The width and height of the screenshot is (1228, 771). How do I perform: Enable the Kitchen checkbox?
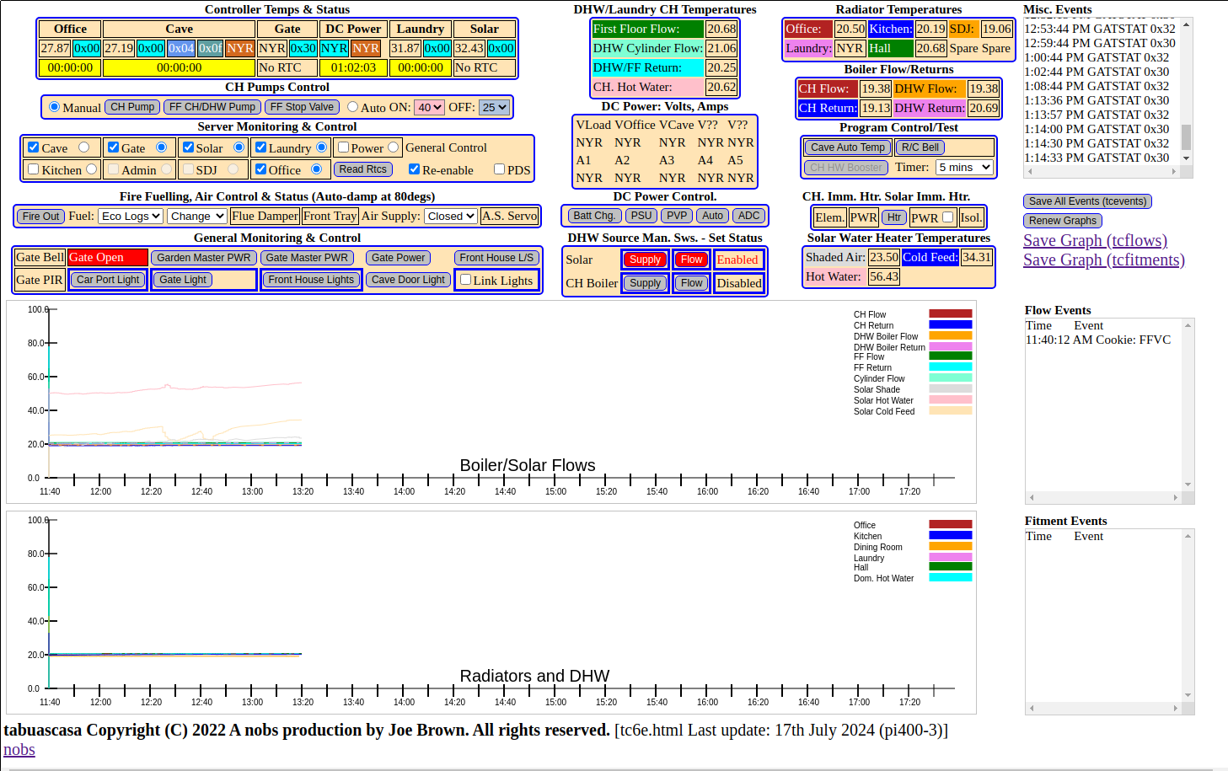[x=34, y=169]
